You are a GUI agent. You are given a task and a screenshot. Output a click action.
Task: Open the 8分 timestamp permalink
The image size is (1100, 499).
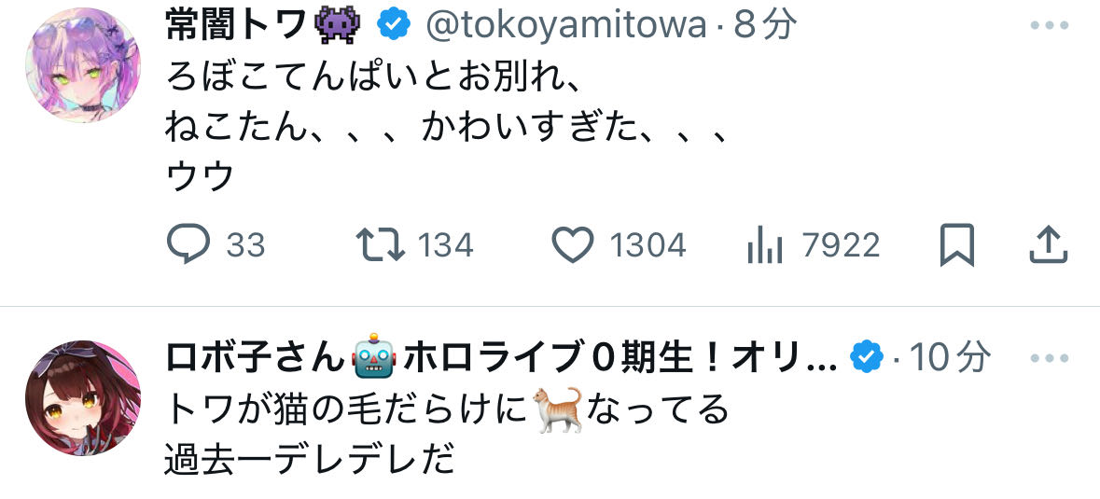coord(765,26)
